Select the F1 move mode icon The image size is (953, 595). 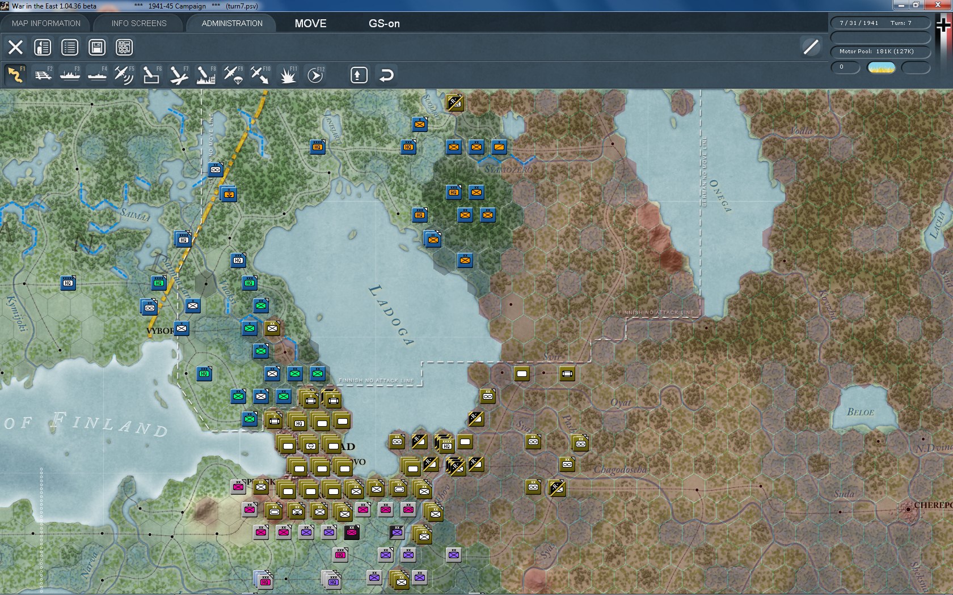[x=15, y=75]
